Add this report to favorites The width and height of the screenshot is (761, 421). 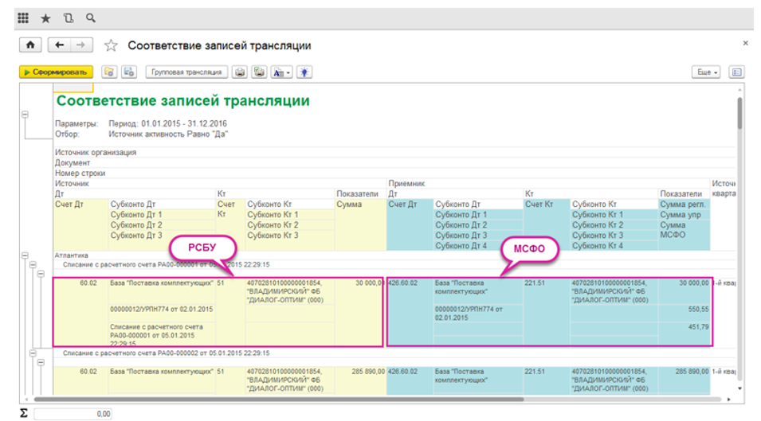coord(112,46)
